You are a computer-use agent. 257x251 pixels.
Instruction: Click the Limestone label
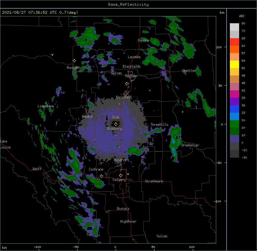[46, 106]
